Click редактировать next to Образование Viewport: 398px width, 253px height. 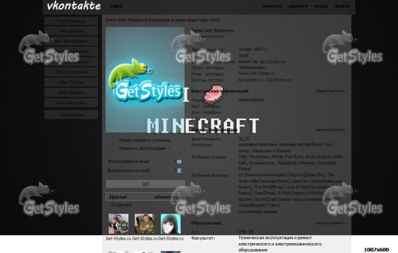point(330,223)
